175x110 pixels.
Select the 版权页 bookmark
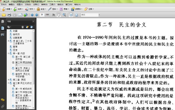coord(16,34)
